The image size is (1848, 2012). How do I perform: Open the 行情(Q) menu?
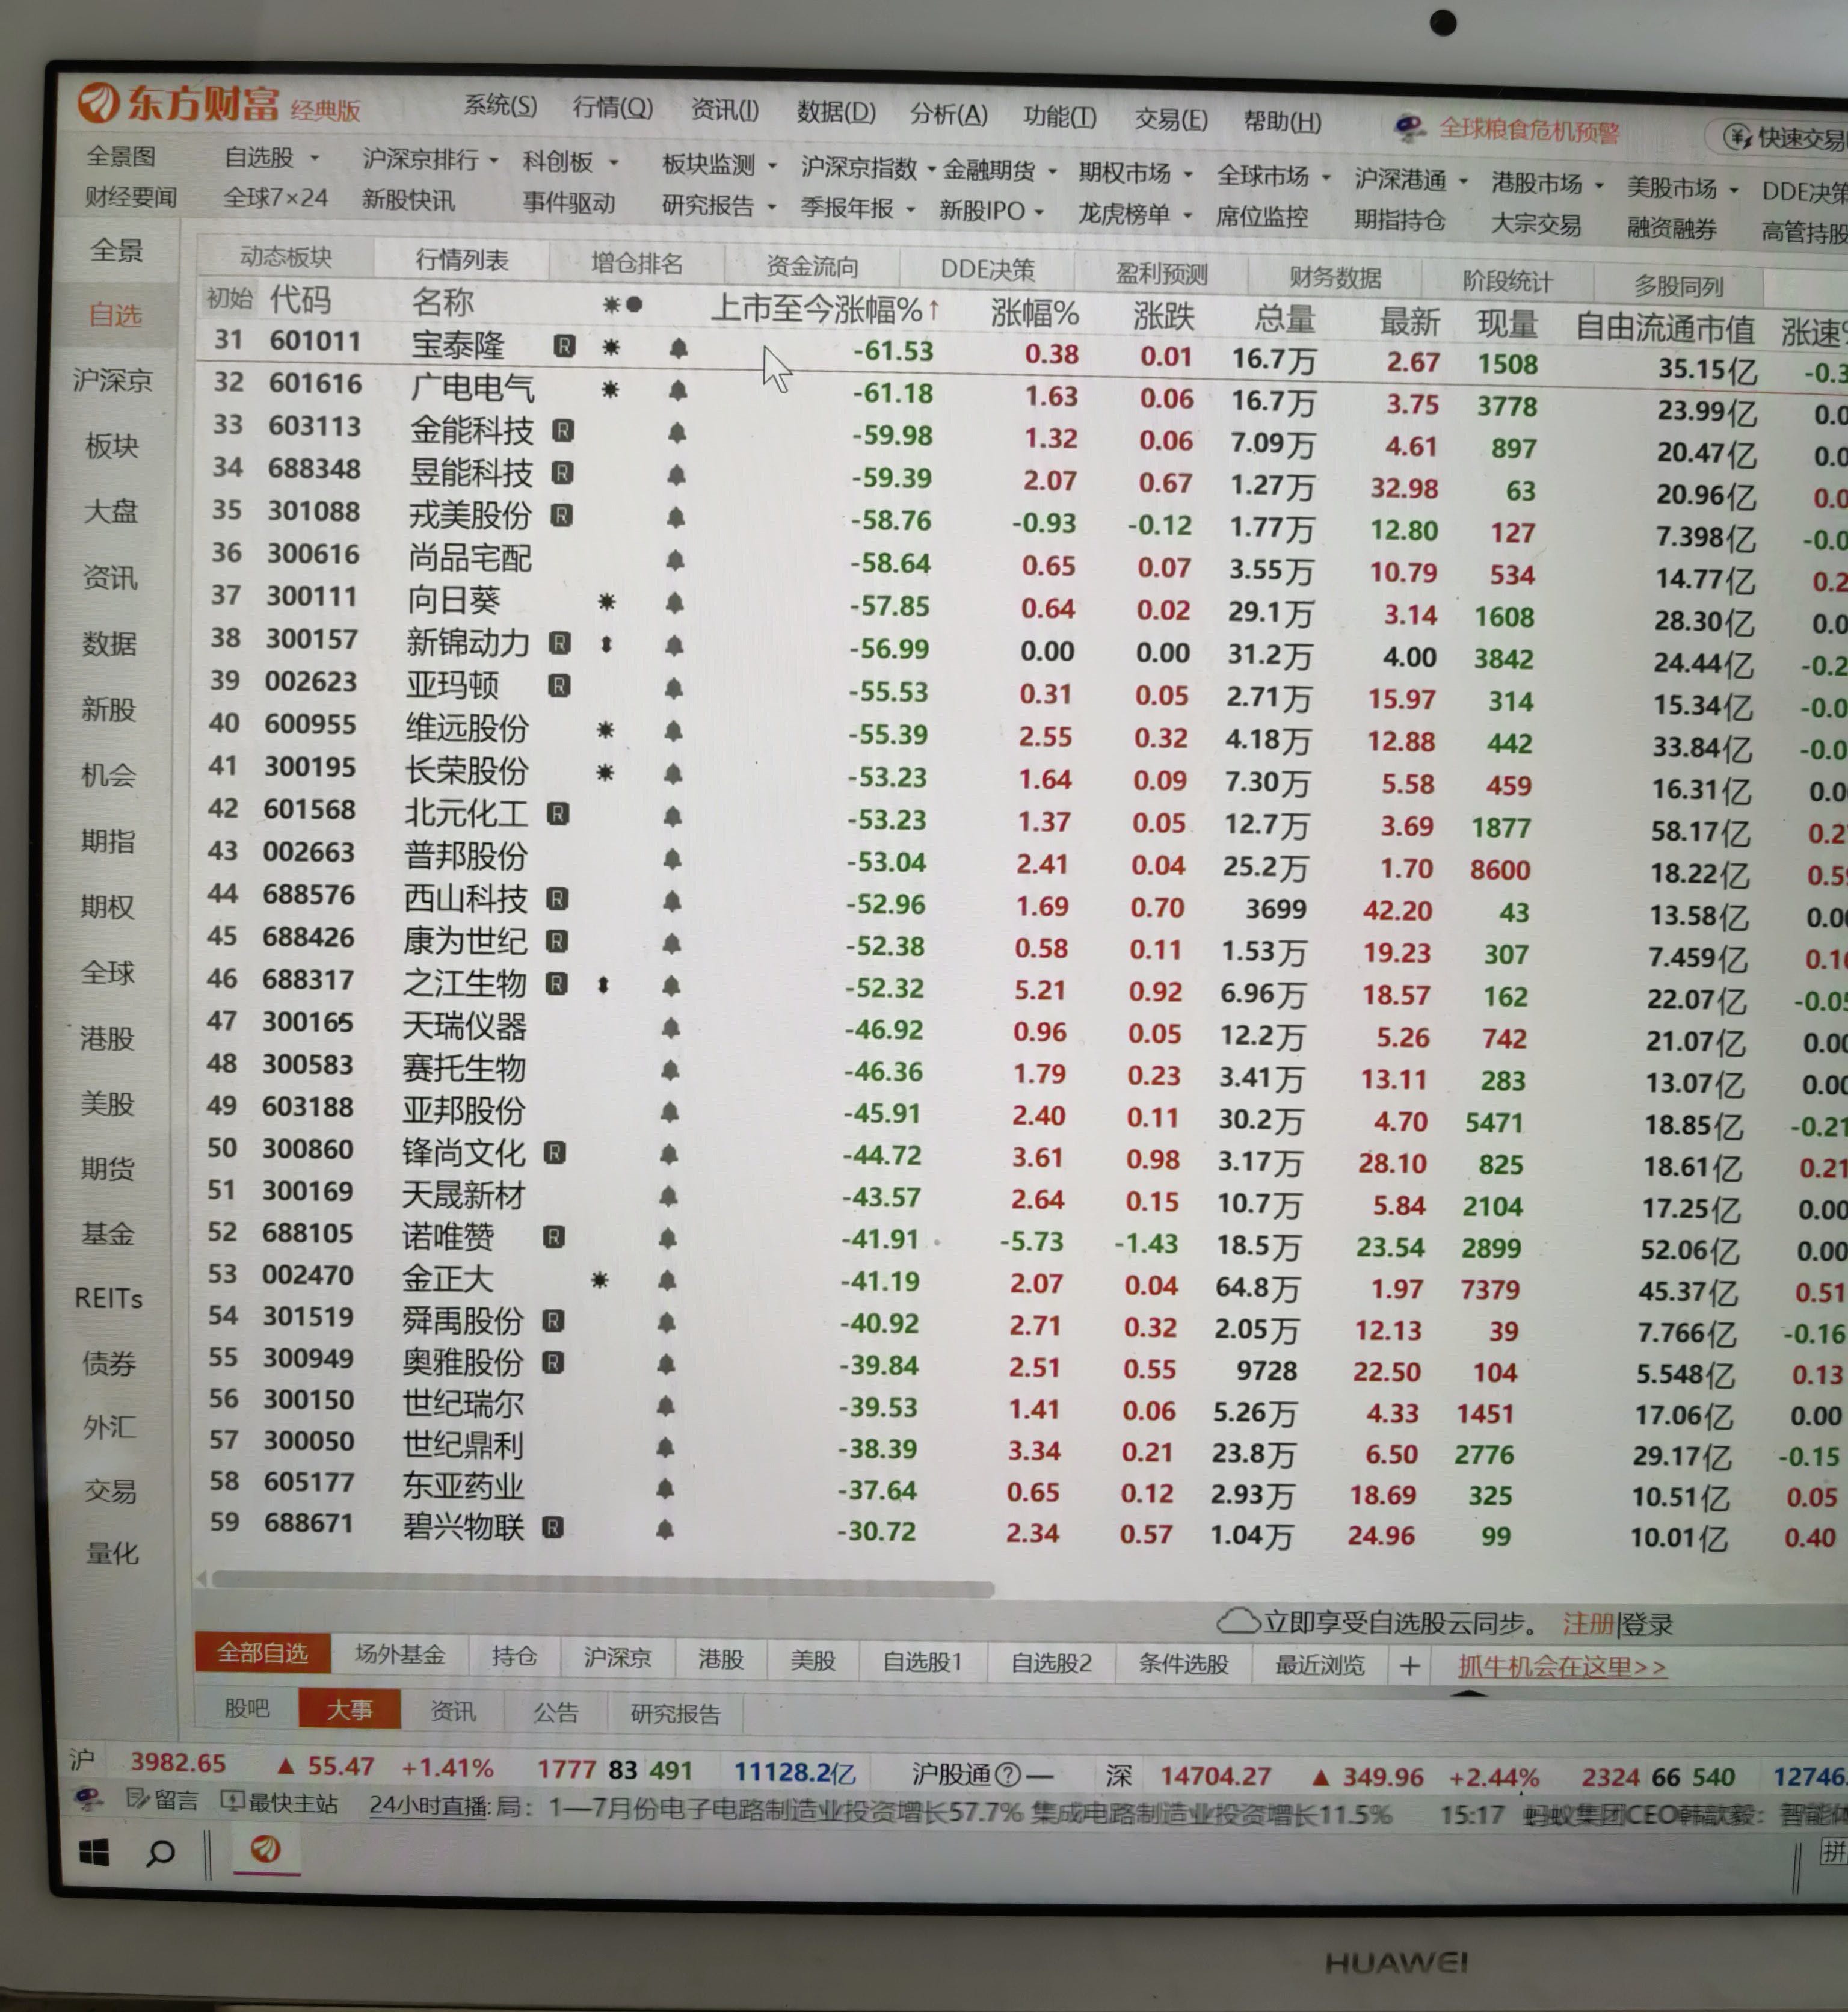point(613,108)
